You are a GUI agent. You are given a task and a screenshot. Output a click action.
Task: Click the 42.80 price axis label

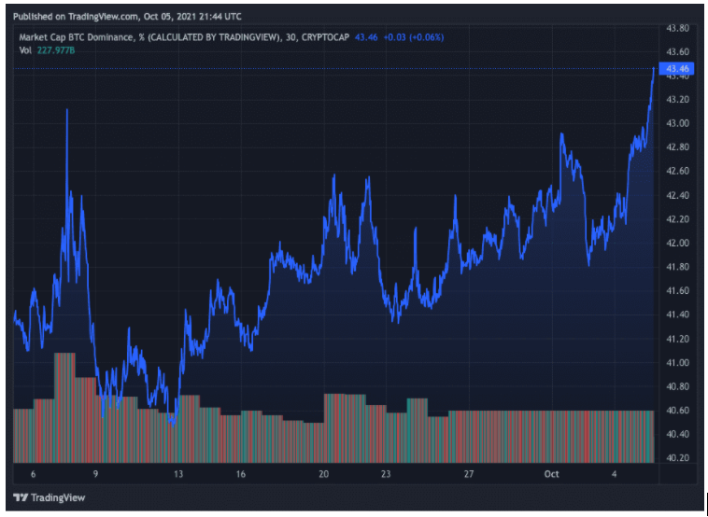(x=677, y=147)
